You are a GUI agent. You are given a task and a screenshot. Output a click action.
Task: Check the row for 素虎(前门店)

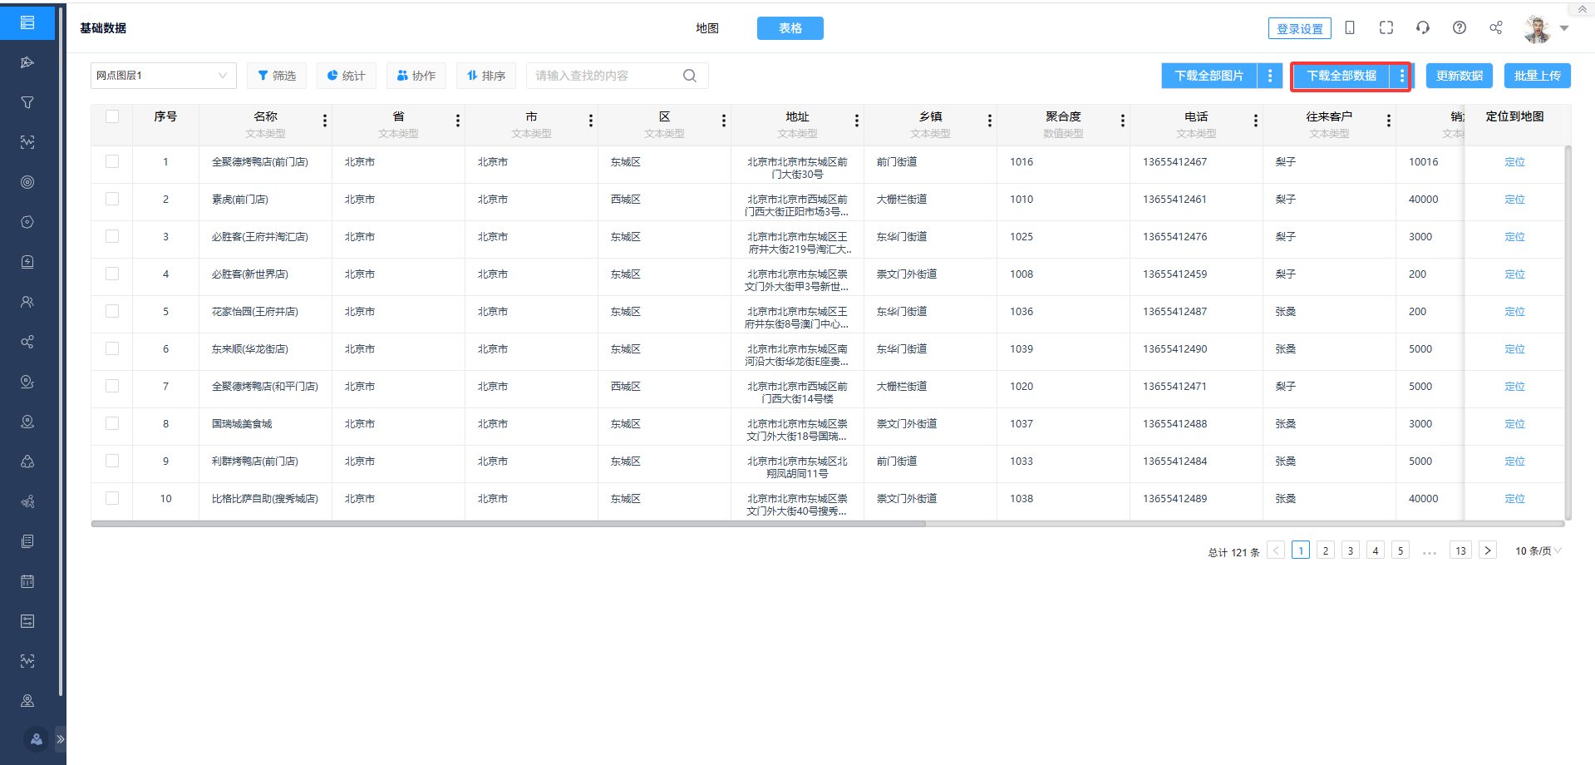(112, 199)
